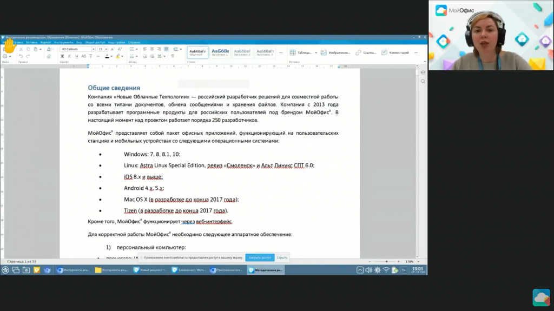
Task: Click the font color swatch (A with black bar)
Action: [x=107, y=56]
